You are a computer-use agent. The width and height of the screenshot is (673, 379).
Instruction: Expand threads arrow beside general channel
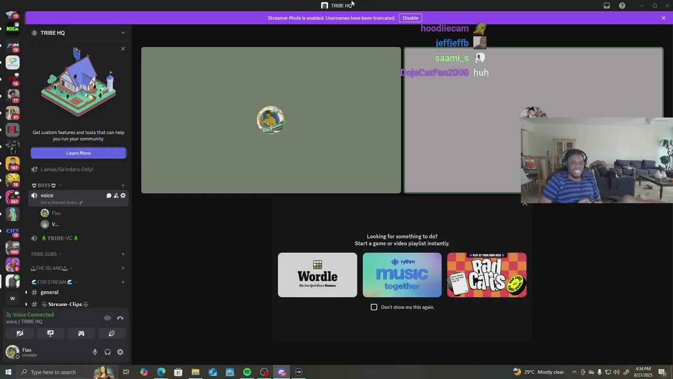[x=26, y=292]
